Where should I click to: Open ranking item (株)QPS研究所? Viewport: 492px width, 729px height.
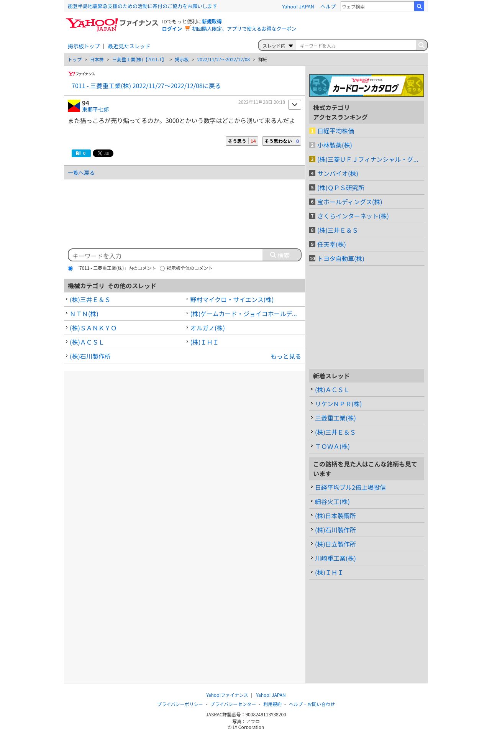341,188
